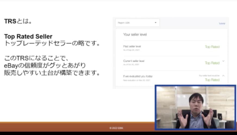
Task: Click the Top Rated status under evaluated today
Action: coord(212,80)
